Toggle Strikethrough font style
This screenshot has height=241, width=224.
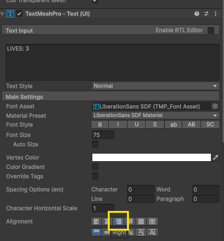pyautogui.click(x=155, y=124)
